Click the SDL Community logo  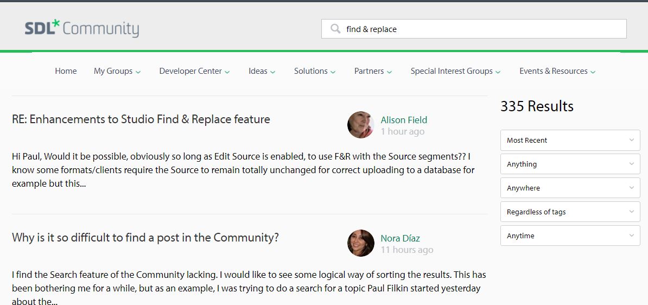point(82,28)
